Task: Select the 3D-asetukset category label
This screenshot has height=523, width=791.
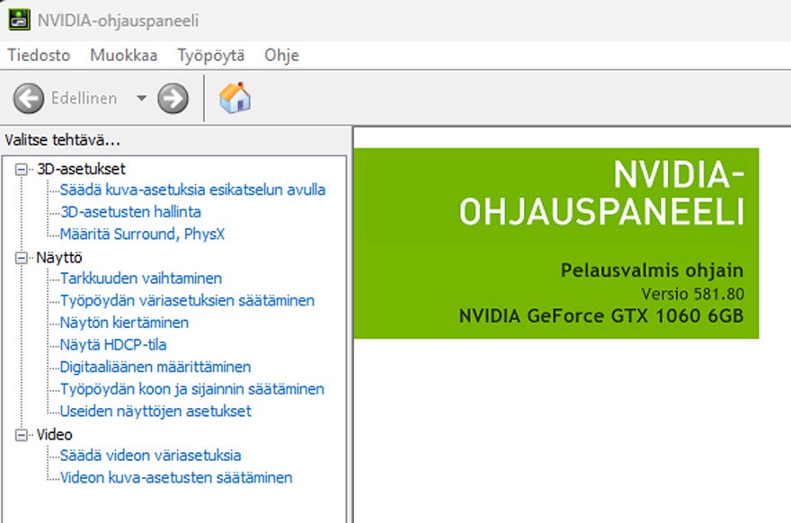Action: (81, 169)
